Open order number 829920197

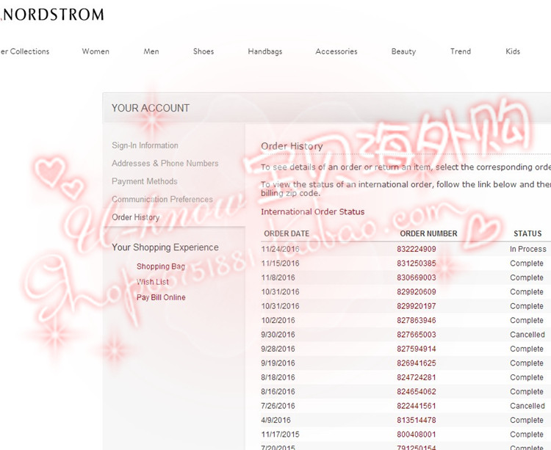pos(417,306)
